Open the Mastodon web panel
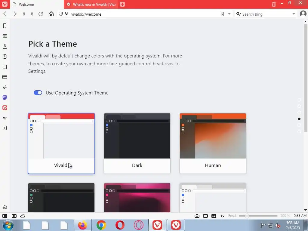 (x=5, y=97)
